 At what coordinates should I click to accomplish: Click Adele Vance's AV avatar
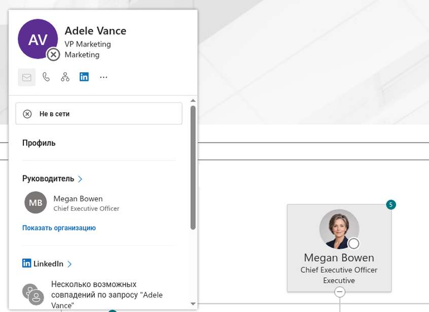[38, 39]
